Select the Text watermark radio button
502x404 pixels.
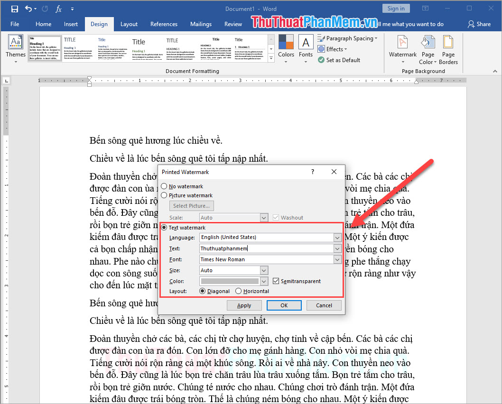point(164,227)
